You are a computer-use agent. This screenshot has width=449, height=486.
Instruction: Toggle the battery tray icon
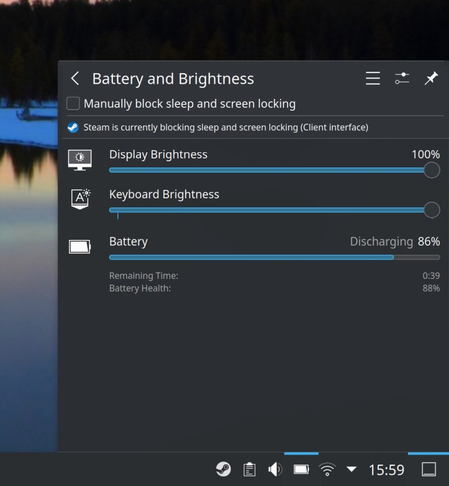[x=301, y=469]
